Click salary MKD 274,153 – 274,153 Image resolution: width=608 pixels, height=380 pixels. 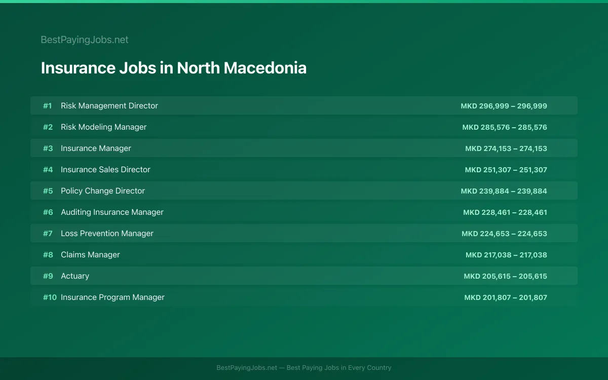(506, 148)
